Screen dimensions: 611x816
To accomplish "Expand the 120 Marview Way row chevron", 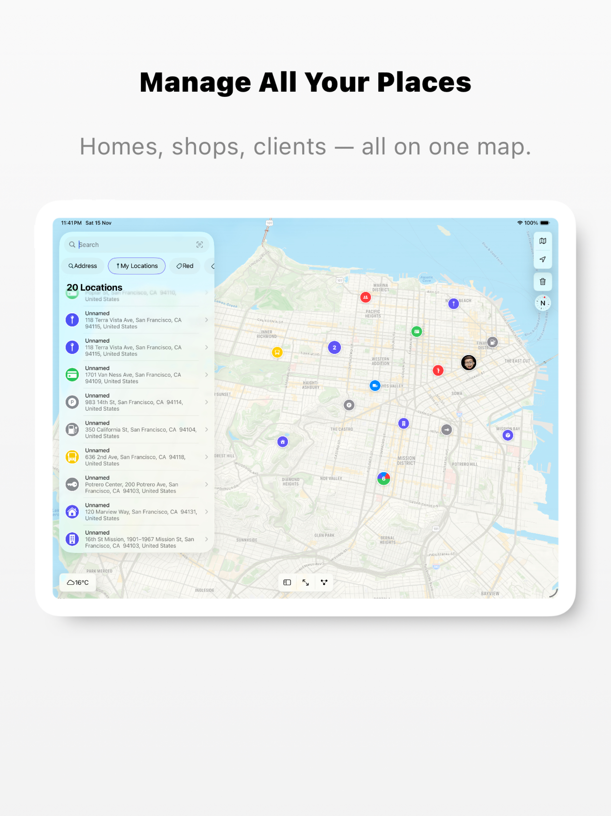I will coord(206,512).
